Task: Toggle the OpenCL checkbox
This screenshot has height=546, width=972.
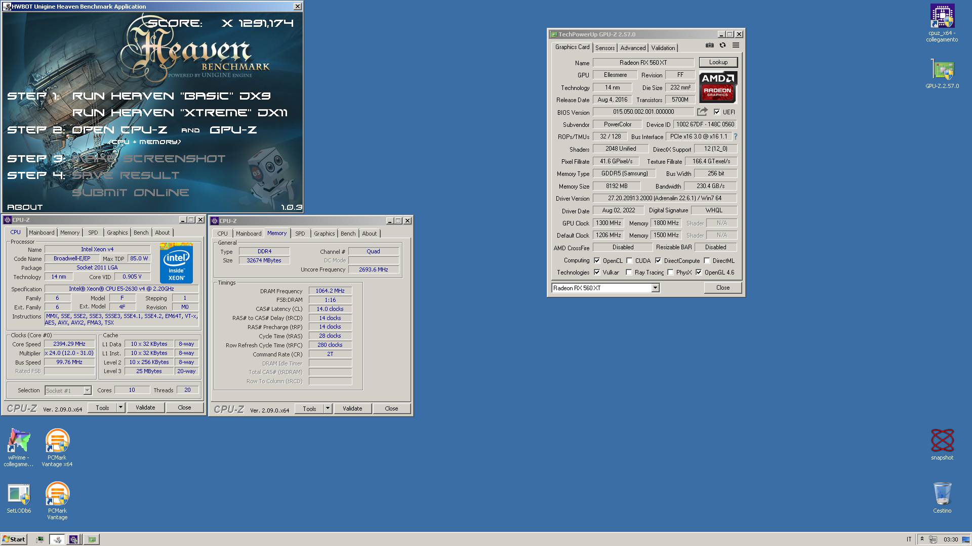Action: point(597,261)
